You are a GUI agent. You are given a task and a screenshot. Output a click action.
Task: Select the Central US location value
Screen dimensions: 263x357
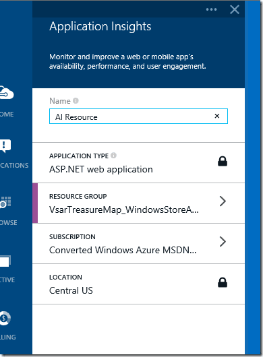(x=71, y=290)
